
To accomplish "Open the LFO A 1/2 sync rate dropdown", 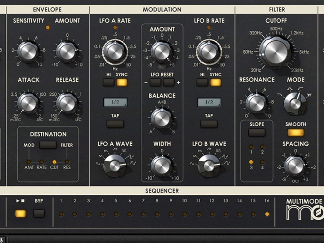I will pos(115,102).
